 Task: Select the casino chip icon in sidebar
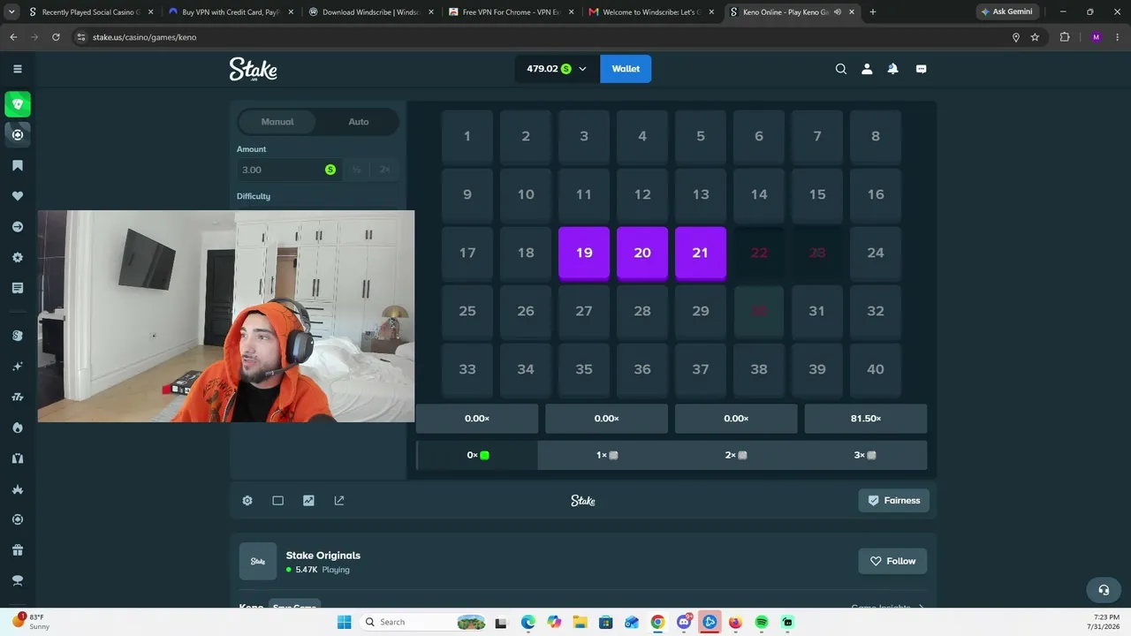click(x=18, y=134)
